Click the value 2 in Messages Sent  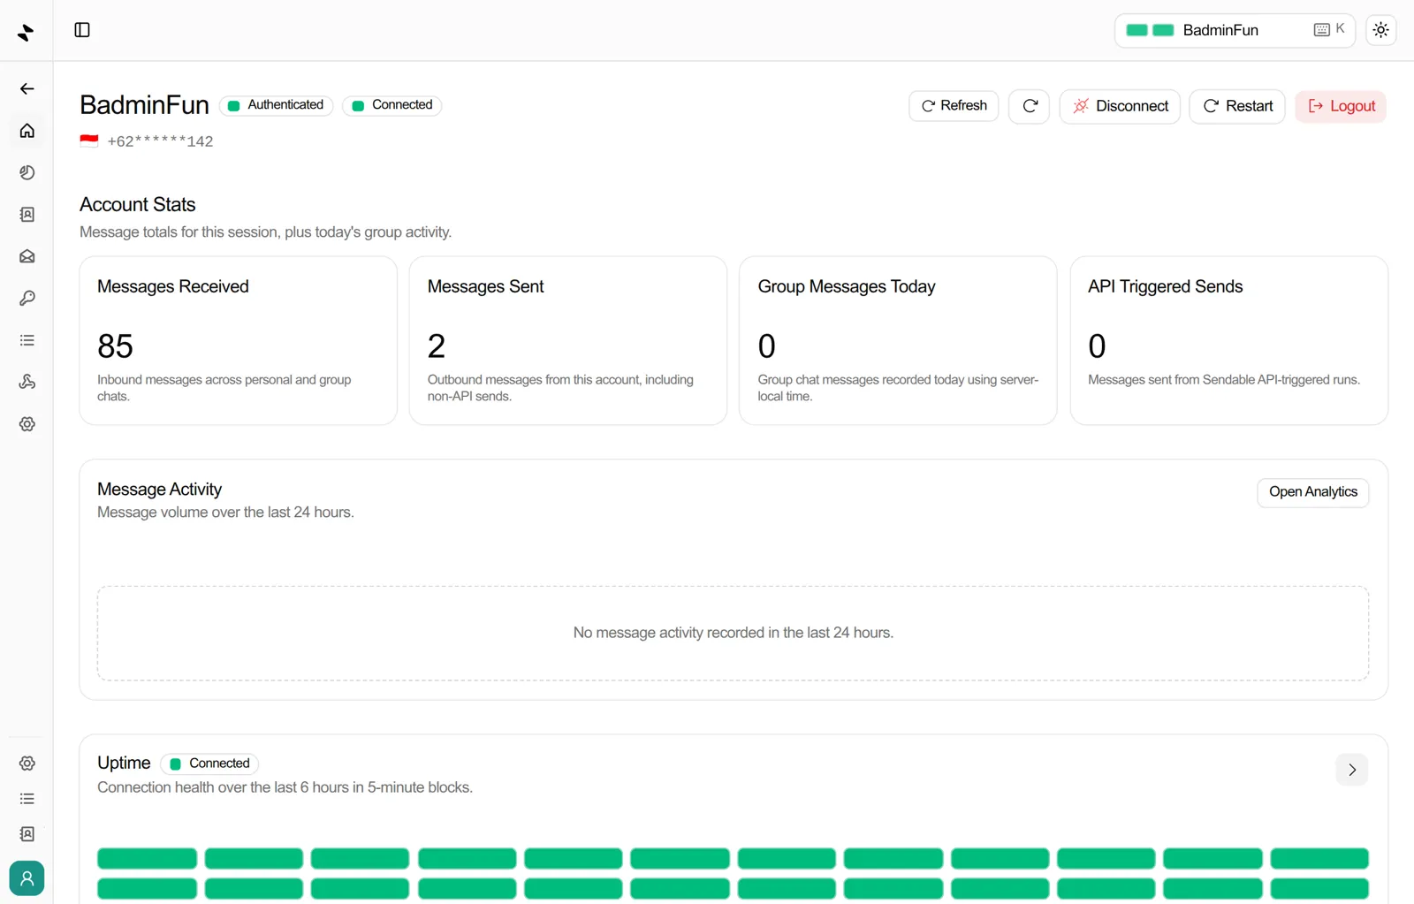point(437,346)
